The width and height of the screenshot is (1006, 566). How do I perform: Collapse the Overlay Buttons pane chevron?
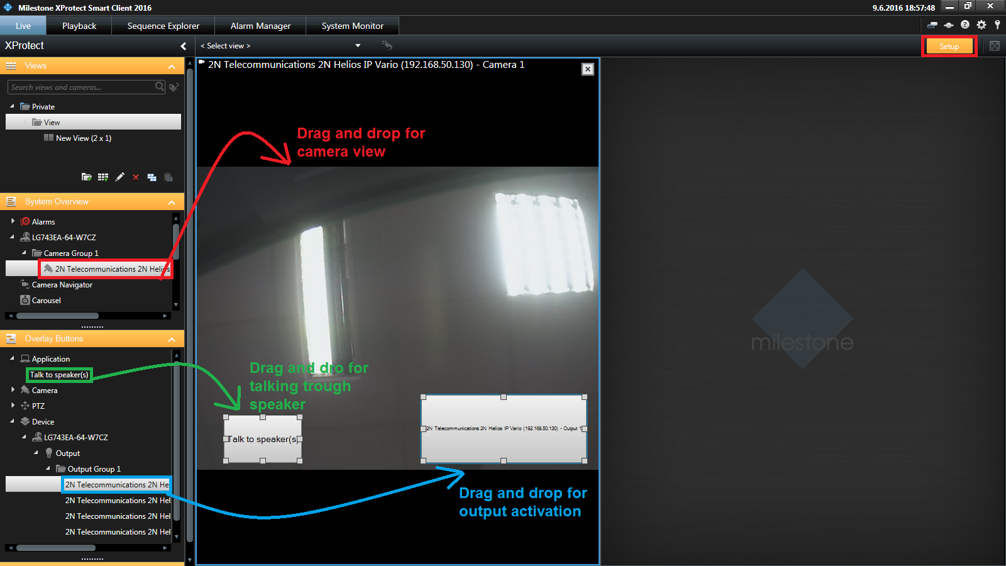[x=172, y=339]
